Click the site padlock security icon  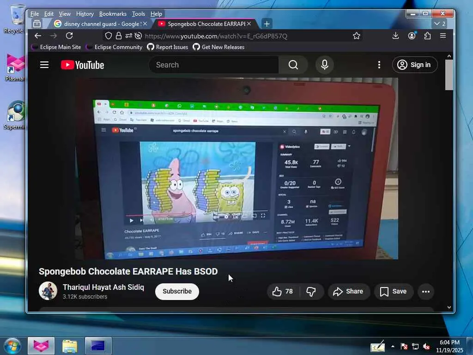pos(119,36)
